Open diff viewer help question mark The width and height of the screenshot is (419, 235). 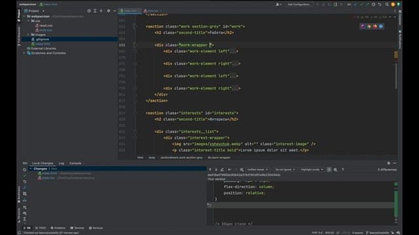(x=342, y=170)
